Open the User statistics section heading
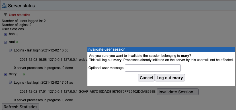 pos(19,15)
